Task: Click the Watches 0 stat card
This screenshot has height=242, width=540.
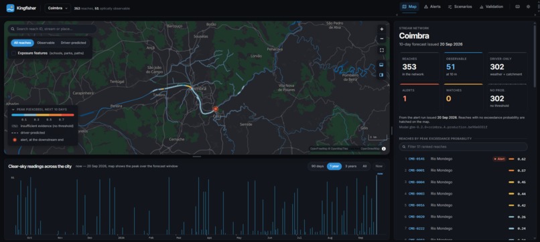Action: (463, 98)
